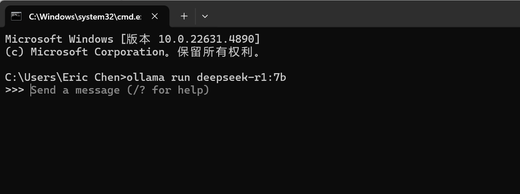This screenshot has height=194, width=520.
Task: Expand the new tab profile dropdown
Action: click(205, 16)
